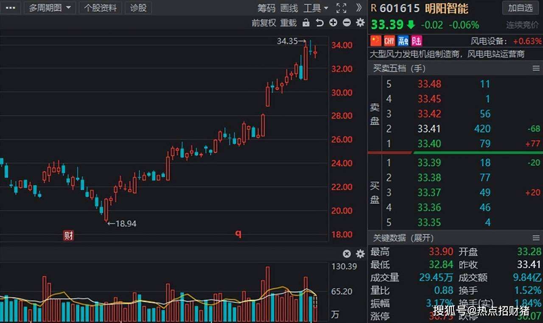Open the 个股资料 tab
Image resolution: width=543 pixels, height=323 pixels.
coord(101,8)
